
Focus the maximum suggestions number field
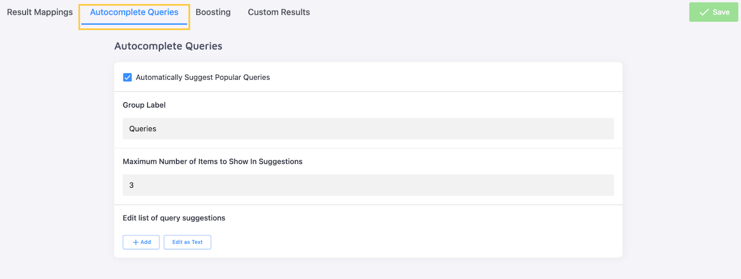(368, 185)
